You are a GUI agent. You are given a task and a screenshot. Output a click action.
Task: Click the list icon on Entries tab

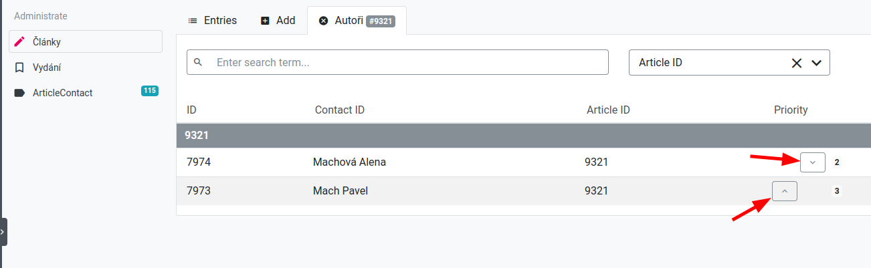(x=193, y=21)
